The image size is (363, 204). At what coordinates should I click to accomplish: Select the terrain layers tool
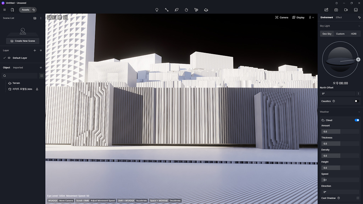tap(206, 10)
